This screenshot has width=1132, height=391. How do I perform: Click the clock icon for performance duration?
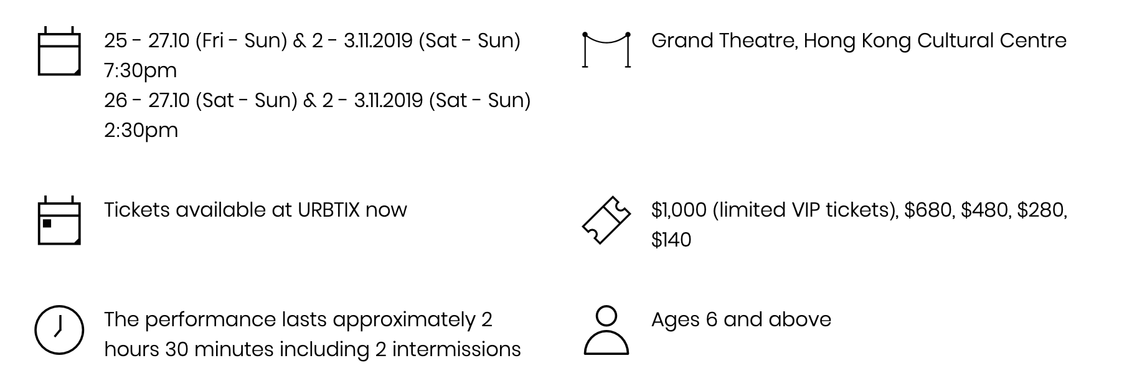pyautogui.click(x=59, y=330)
